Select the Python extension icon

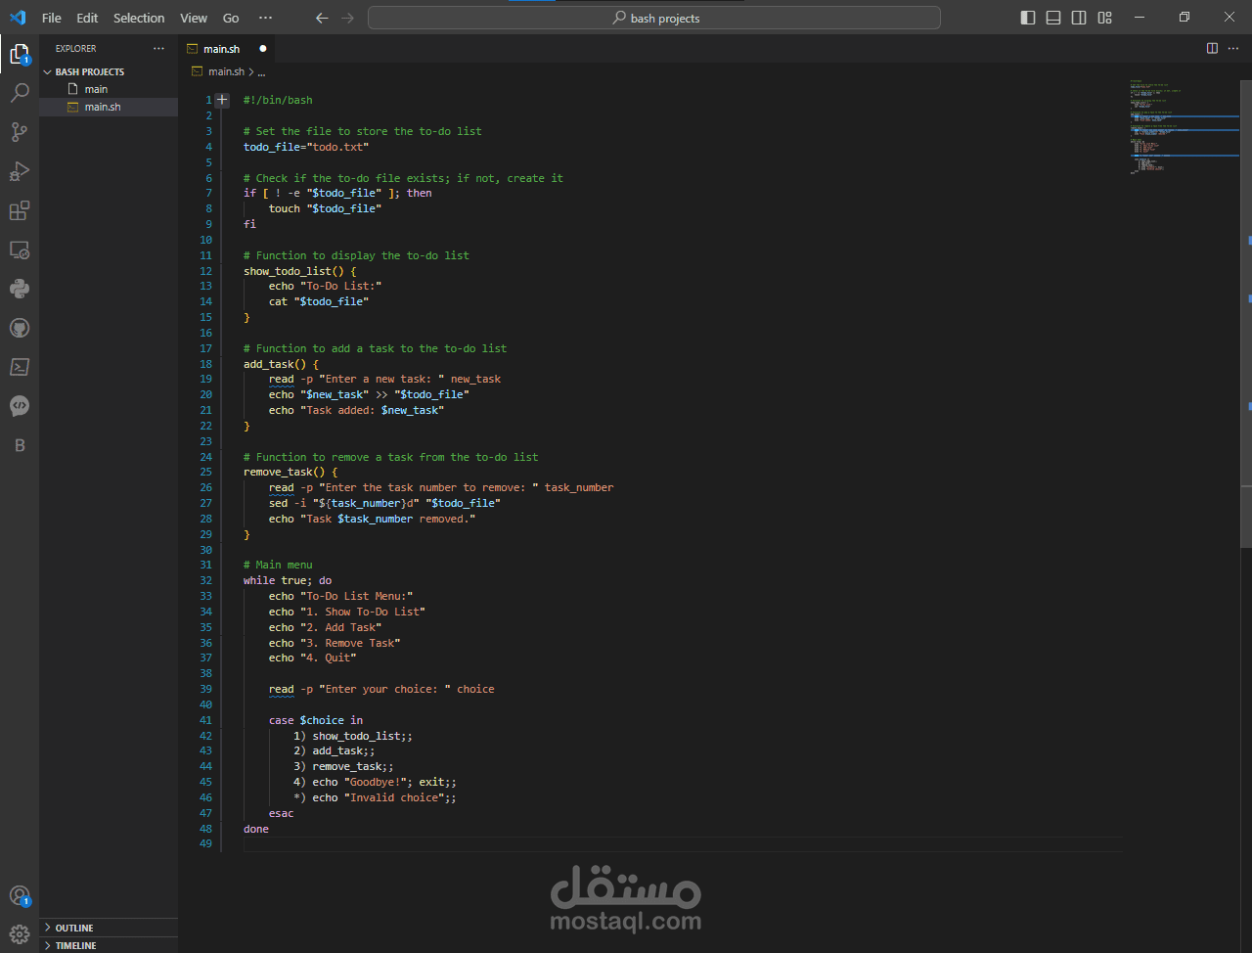(x=20, y=288)
